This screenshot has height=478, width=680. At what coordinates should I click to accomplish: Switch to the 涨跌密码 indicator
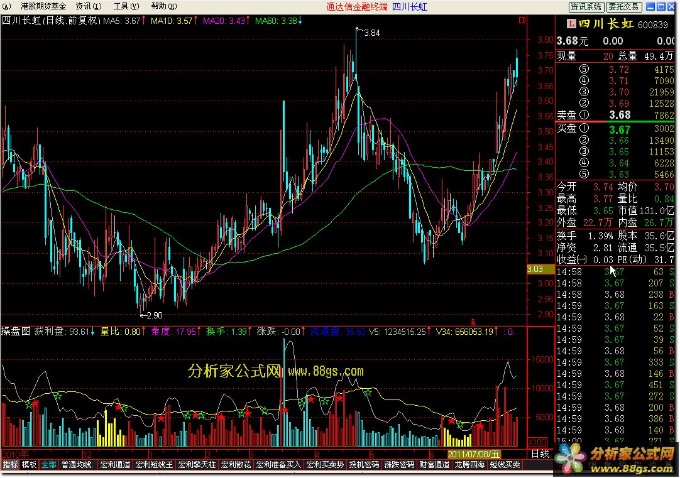pyautogui.click(x=400, y=465)
